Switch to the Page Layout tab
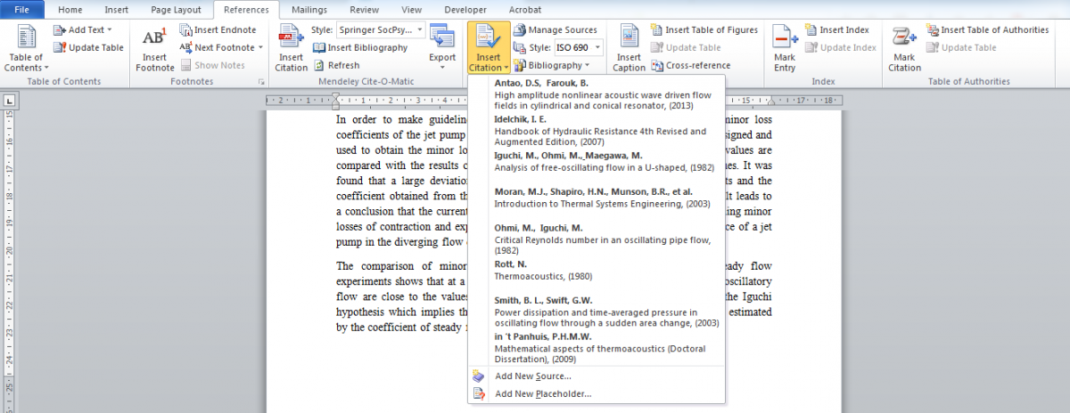Screen dimensions: 1070x413 point(175,10)
